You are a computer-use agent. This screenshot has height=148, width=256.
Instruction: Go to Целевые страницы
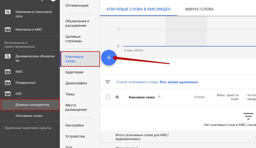coord(74,39)
